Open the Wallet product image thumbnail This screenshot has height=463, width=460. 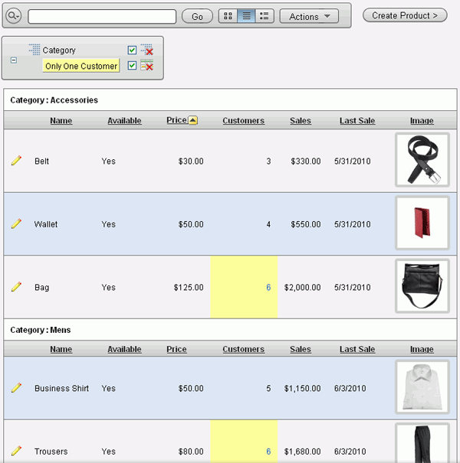point(422,223)
